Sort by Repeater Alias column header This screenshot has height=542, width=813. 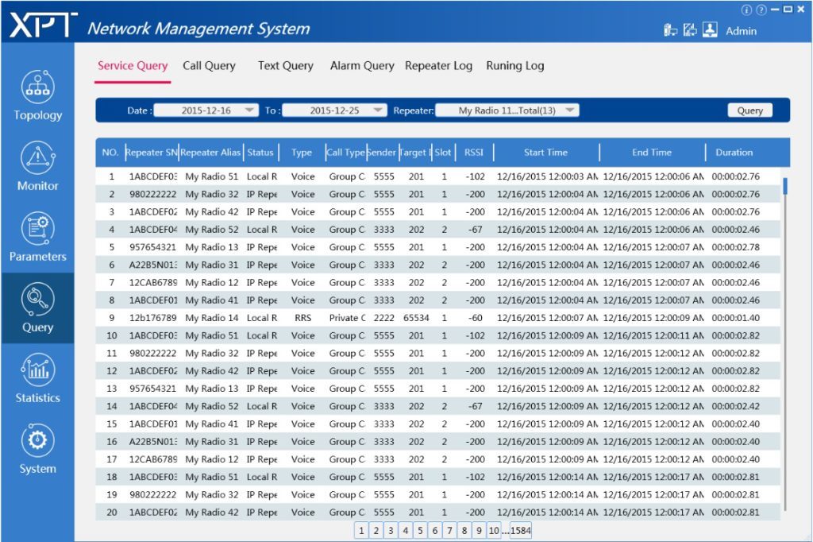click(x=210, y=153)
